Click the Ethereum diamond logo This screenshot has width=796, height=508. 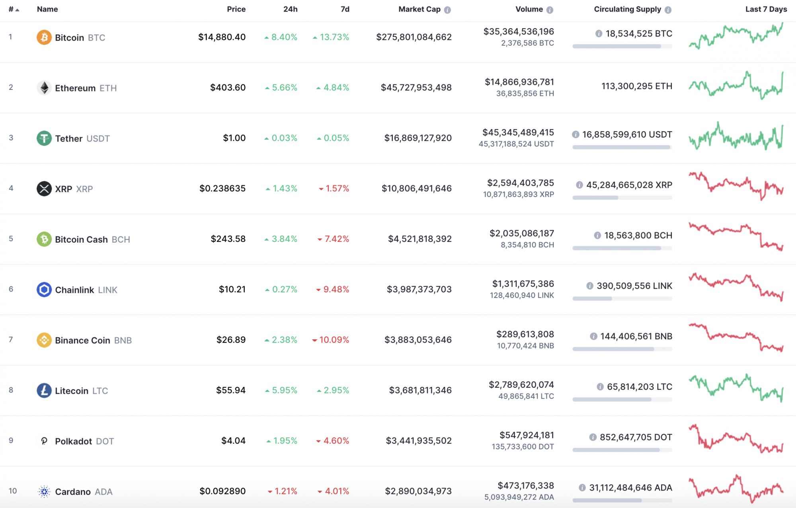click(x=44, y=88)
